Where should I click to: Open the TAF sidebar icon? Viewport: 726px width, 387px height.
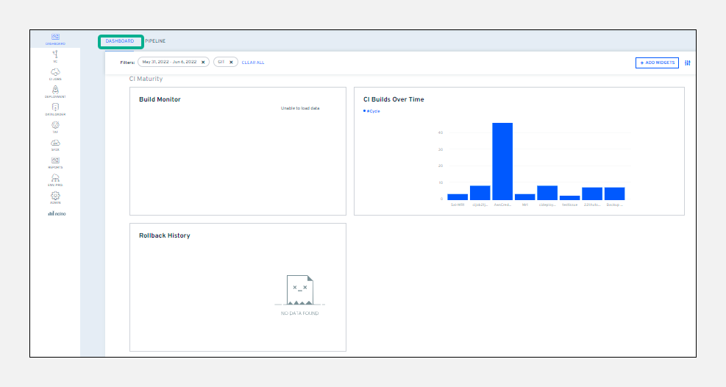coord(55,125)
